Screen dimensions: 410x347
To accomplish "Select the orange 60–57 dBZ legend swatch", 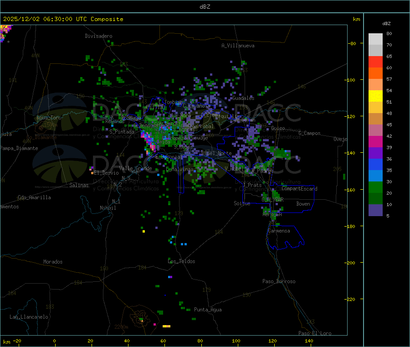I will 375,73.
